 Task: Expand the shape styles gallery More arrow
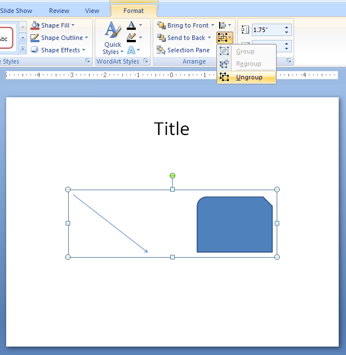pos(23,50)
